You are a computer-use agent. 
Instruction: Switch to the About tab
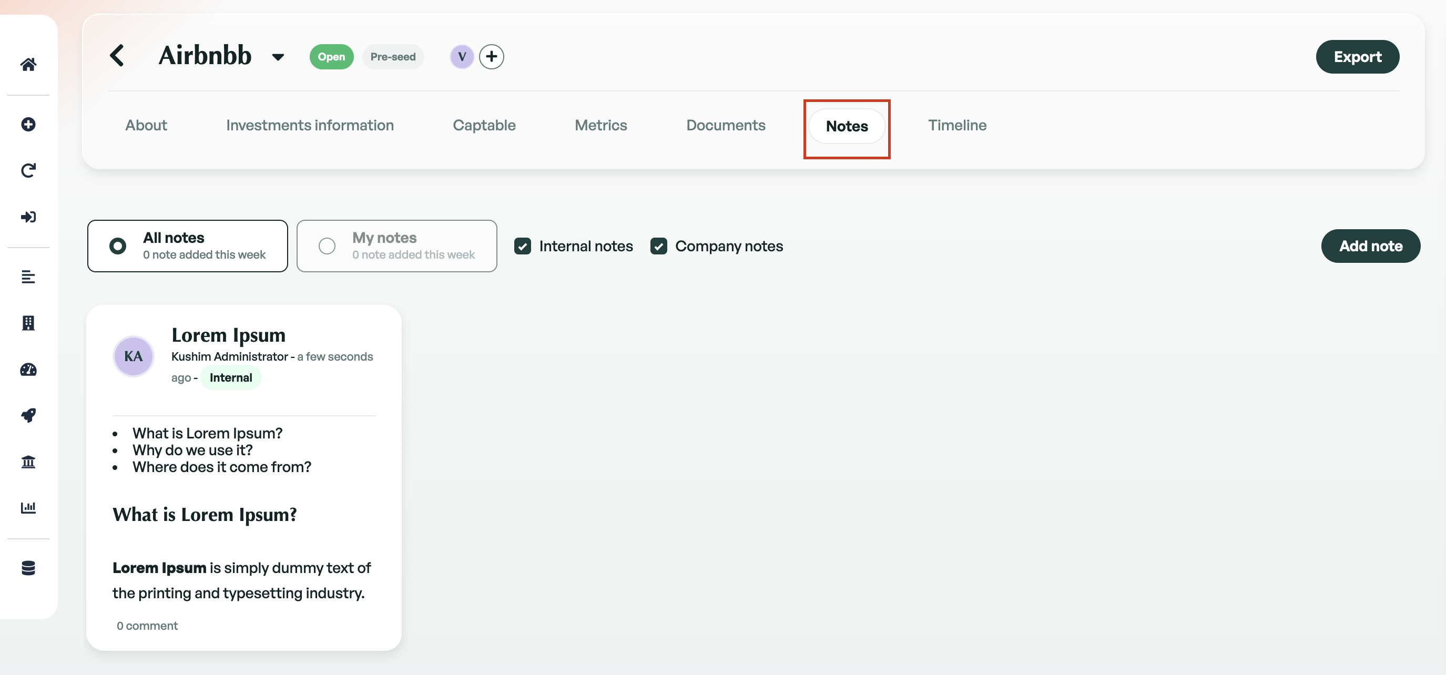coord(146,125)
